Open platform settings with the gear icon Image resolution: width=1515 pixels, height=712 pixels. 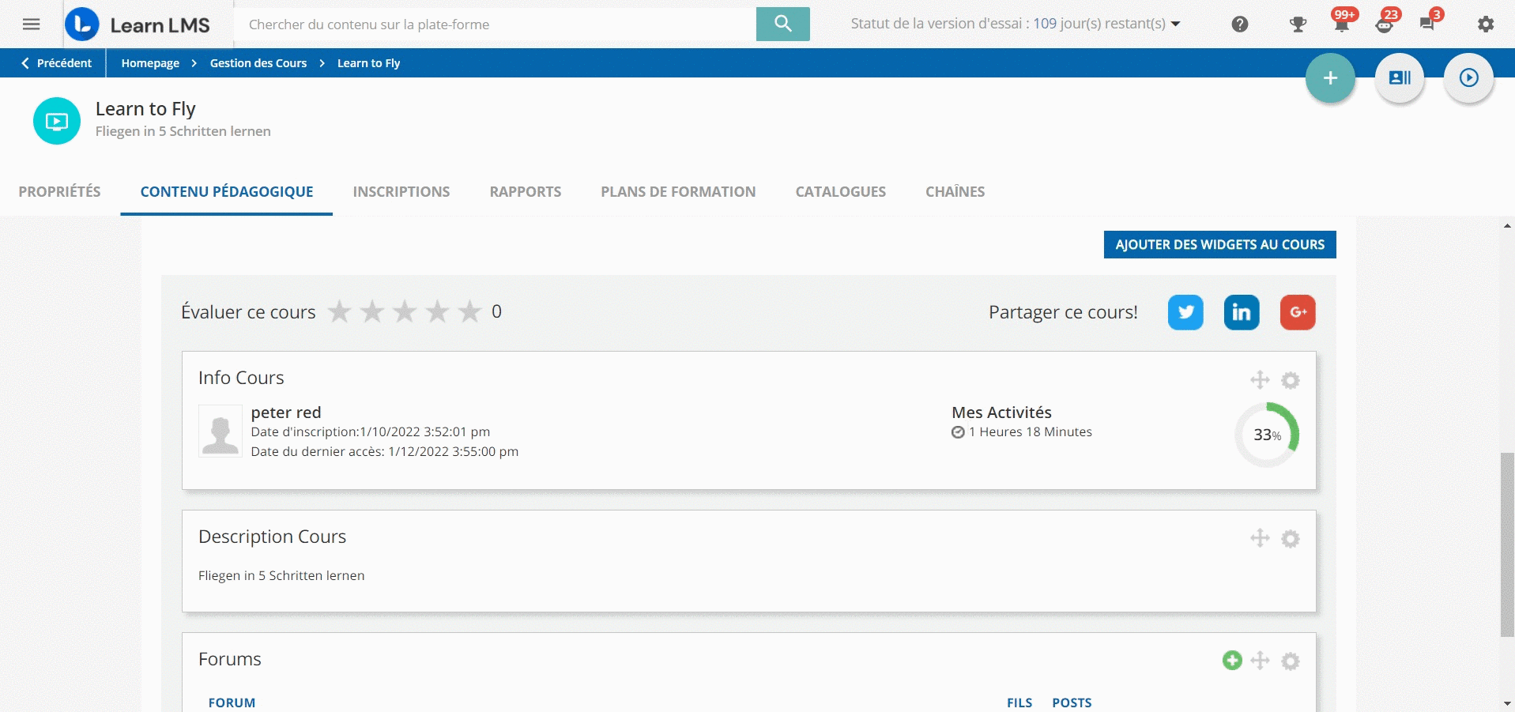click(x=1486, y=24)
